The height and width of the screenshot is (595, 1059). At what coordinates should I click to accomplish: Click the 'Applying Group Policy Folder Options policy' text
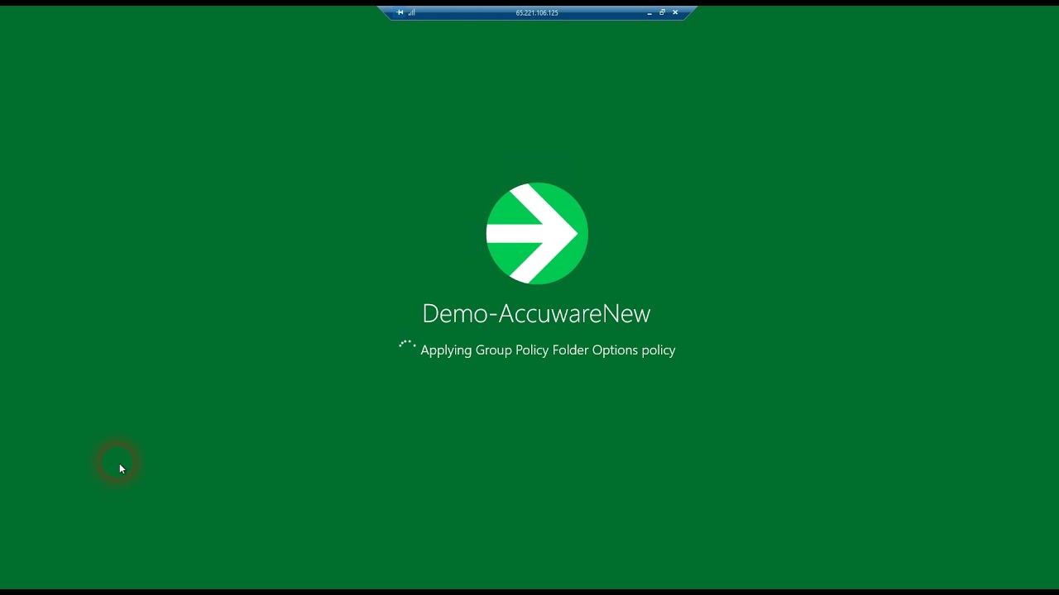coord(548,350)
